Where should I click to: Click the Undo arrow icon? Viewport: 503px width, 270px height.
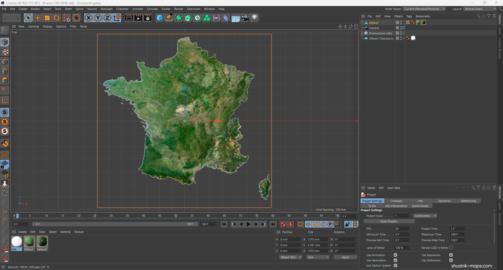click(x=7, y=18)
